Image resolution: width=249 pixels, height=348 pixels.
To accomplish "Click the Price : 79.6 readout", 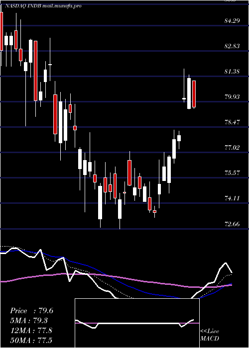I will (x=31, y=311).
